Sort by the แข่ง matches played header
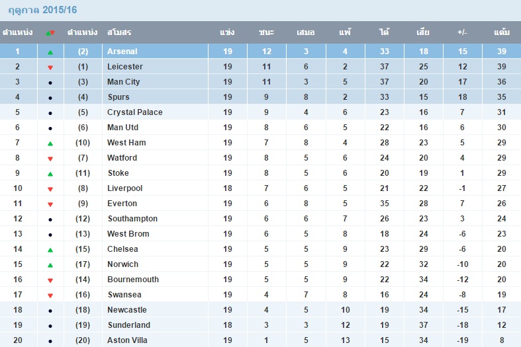Image resolution: width=521 pixels, height=347 pixels. [x=227, y=32]
